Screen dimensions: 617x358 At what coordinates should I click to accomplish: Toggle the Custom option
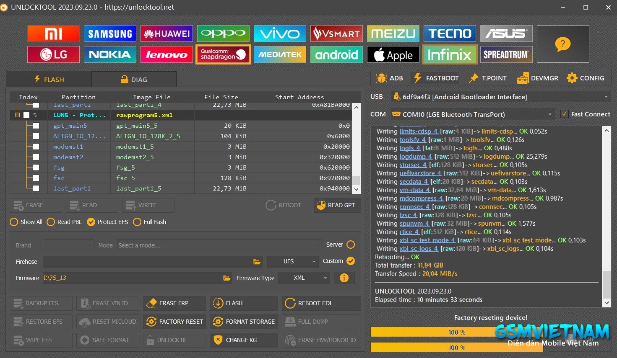[351, 261]
